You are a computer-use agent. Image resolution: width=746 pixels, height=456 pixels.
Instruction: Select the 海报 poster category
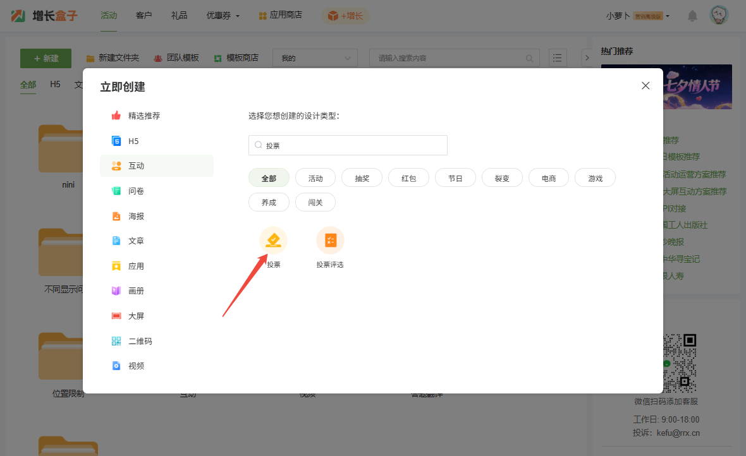pos(136,216)
